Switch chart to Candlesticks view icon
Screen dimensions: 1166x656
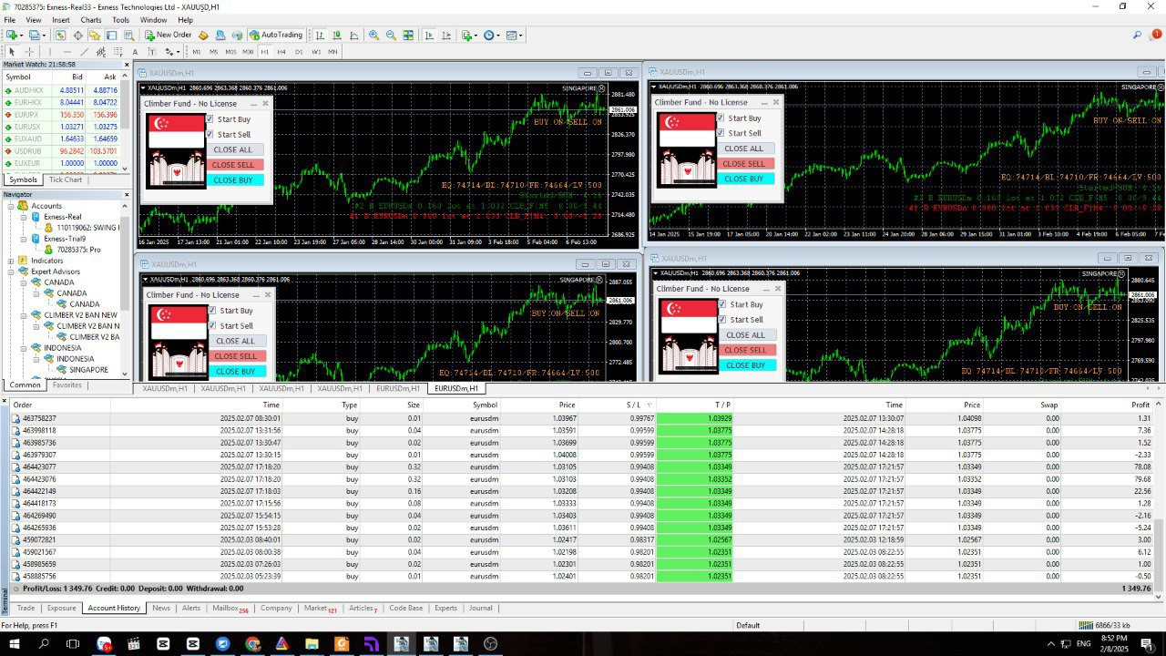(x=337, y=36)
